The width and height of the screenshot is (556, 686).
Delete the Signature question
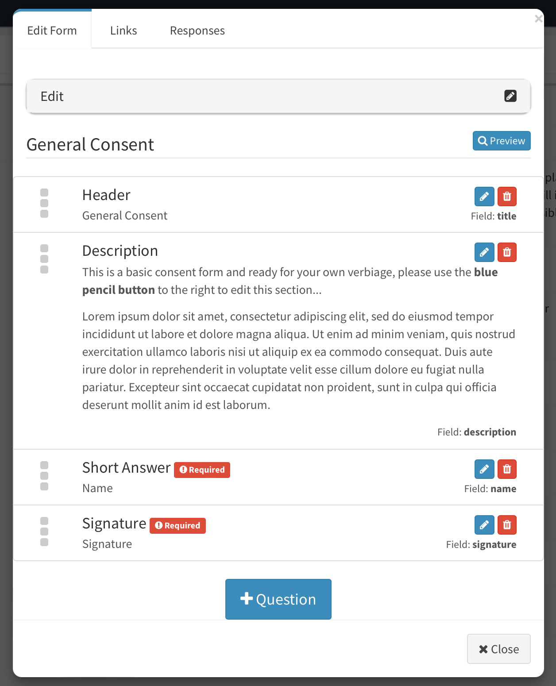tap(507, 525)
